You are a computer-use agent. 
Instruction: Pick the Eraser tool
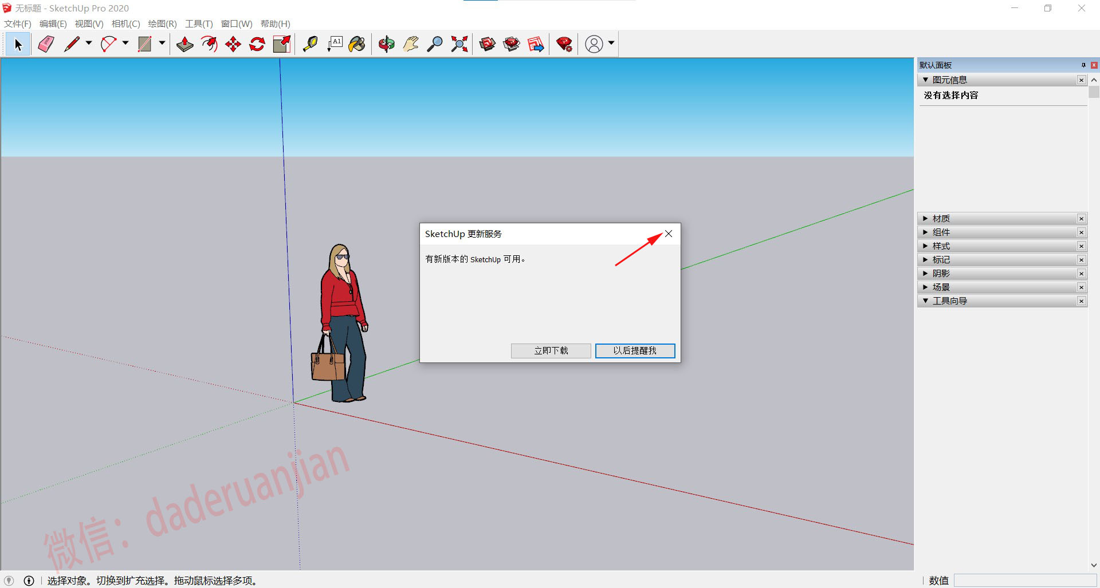click(x=46, y=44)
